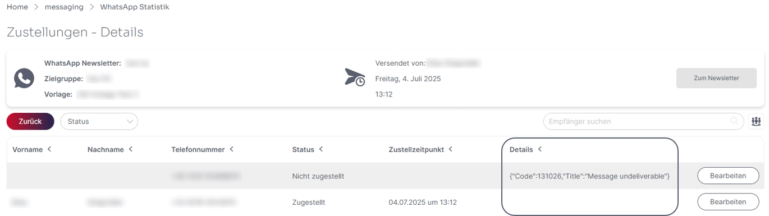
Task: Sort by the Nachname column arrow
Action: 130,149
